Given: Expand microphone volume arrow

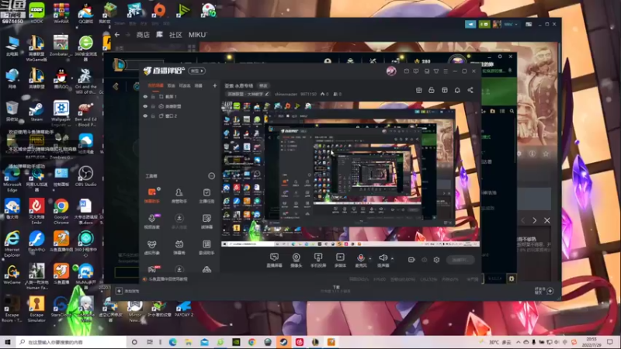Looking at the screenshot, I should [x=370, y=259].
